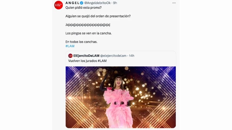Screen dimensions: 232x130
Task: Click the line "Los pingos se ven en la cancha."
Action: click(x=88, y=33)
